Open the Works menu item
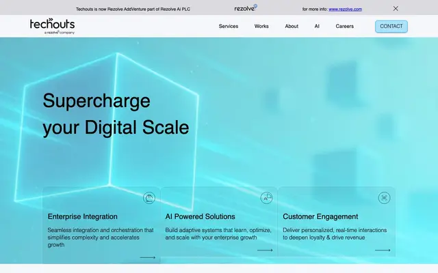438x273 pixels. tap(261, 26)
